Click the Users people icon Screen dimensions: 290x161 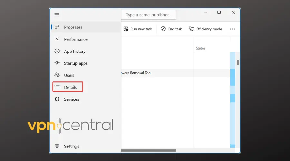[x=57, y=75]
